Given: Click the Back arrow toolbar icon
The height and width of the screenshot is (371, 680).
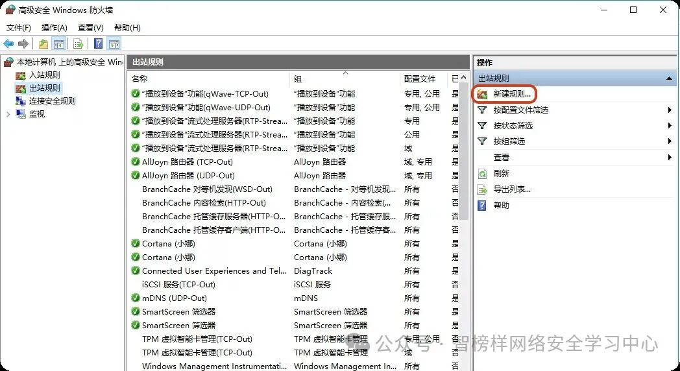Looking at the screenshot, I should [x=8, y=43].
